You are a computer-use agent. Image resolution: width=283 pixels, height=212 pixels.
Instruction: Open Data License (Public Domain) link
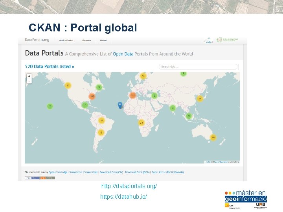[168, 172]
